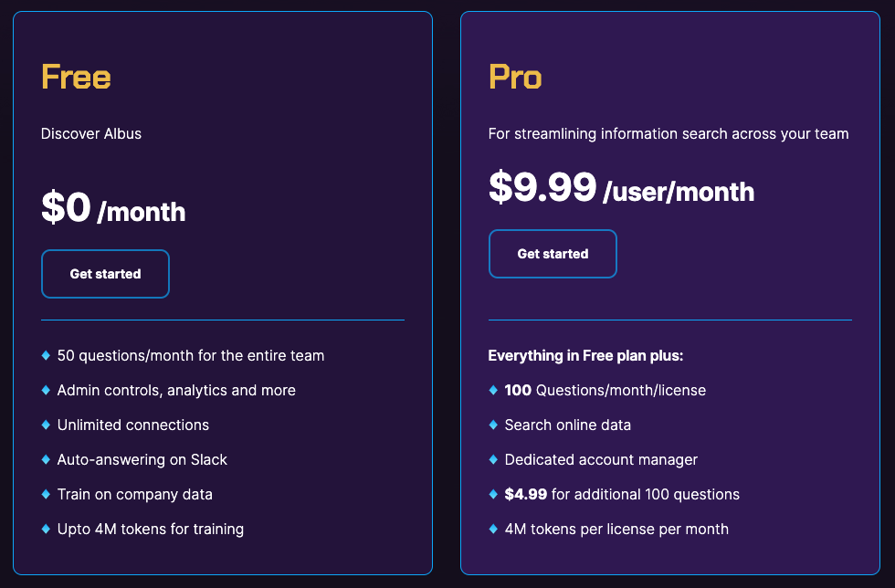Click Get started under the Free plan
The height and width of the screenshot is (588, 895).
(105, 274)
